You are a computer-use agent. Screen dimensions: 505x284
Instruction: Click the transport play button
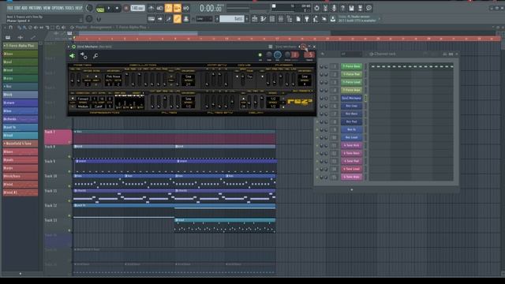click(x=109, y=9)
